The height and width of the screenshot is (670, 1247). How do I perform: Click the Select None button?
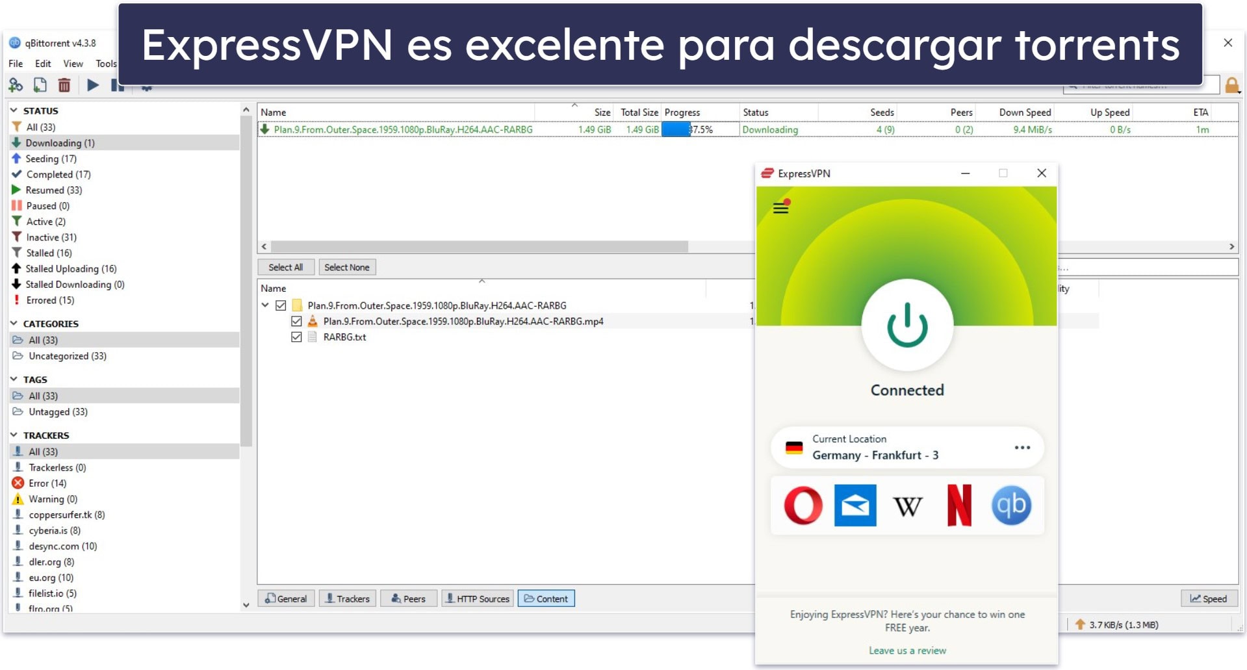click(x=347, y=267)
